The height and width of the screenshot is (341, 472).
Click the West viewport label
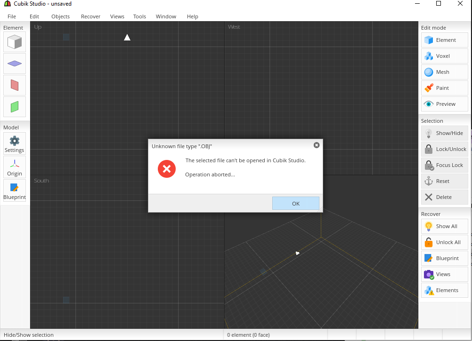tap(234, 27)
